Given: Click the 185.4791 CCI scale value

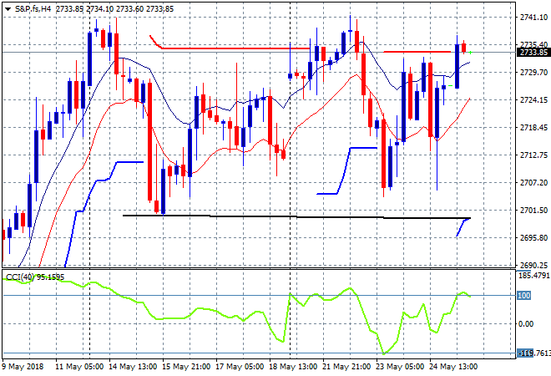Looking at the screenshot, I should tap(534, 275).
